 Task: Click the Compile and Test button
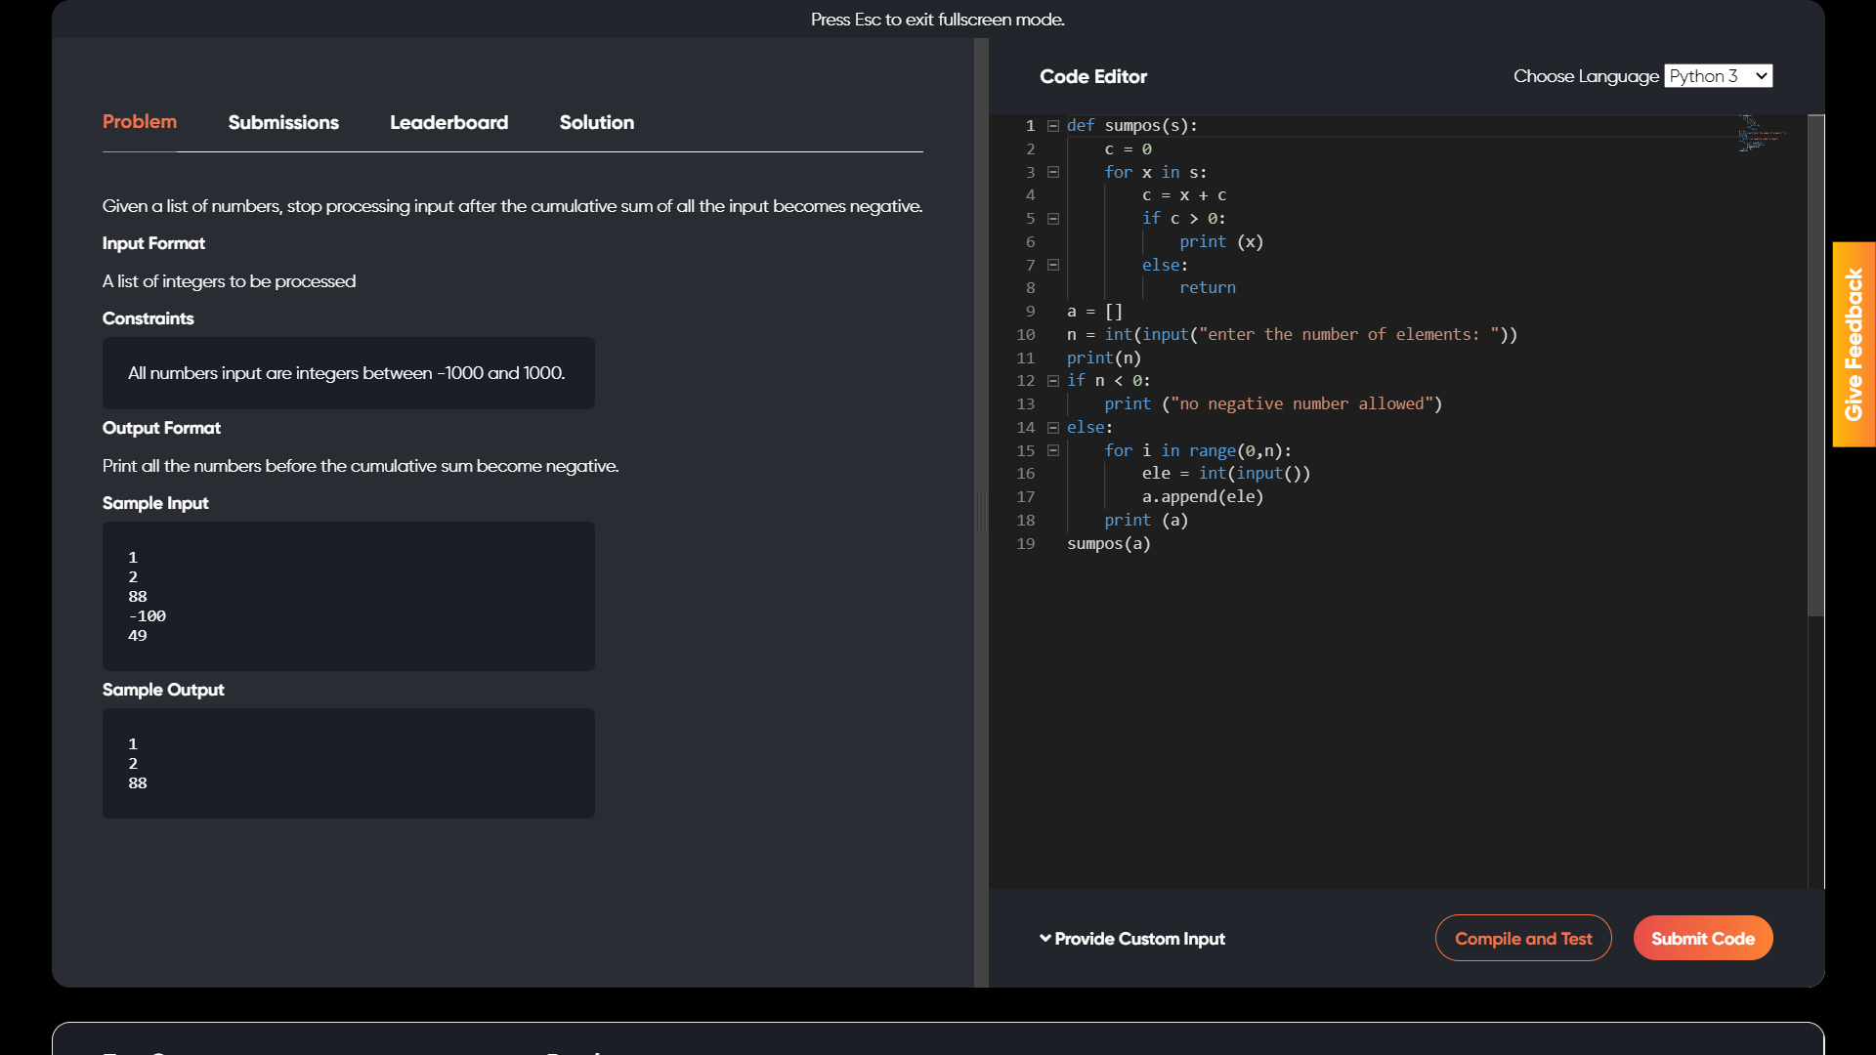point(1522,939)
